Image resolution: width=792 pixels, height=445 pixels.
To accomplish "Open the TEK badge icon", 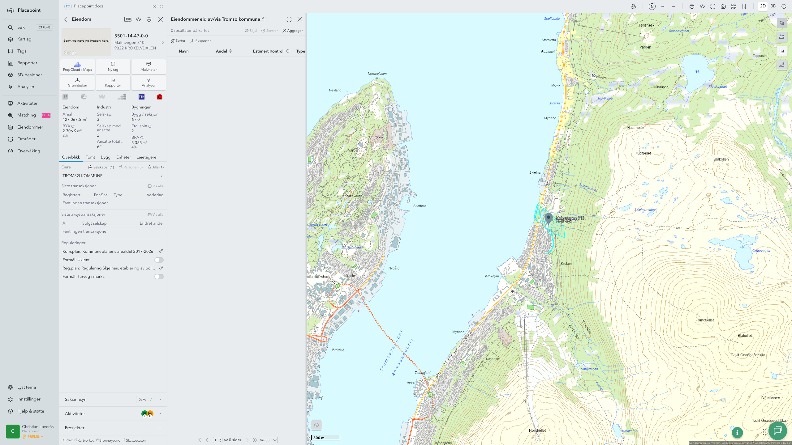I will (141, 97).
